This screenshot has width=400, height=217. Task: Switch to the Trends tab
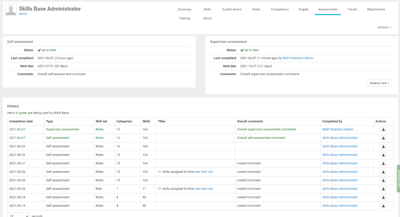pos(352,9)
